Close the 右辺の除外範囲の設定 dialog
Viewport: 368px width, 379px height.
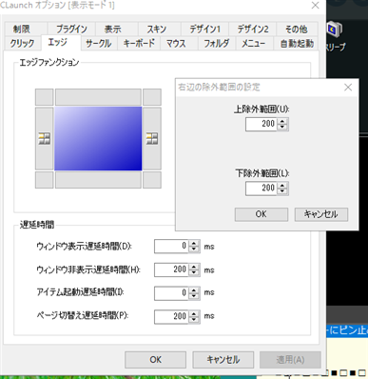(x=348, y=88)
